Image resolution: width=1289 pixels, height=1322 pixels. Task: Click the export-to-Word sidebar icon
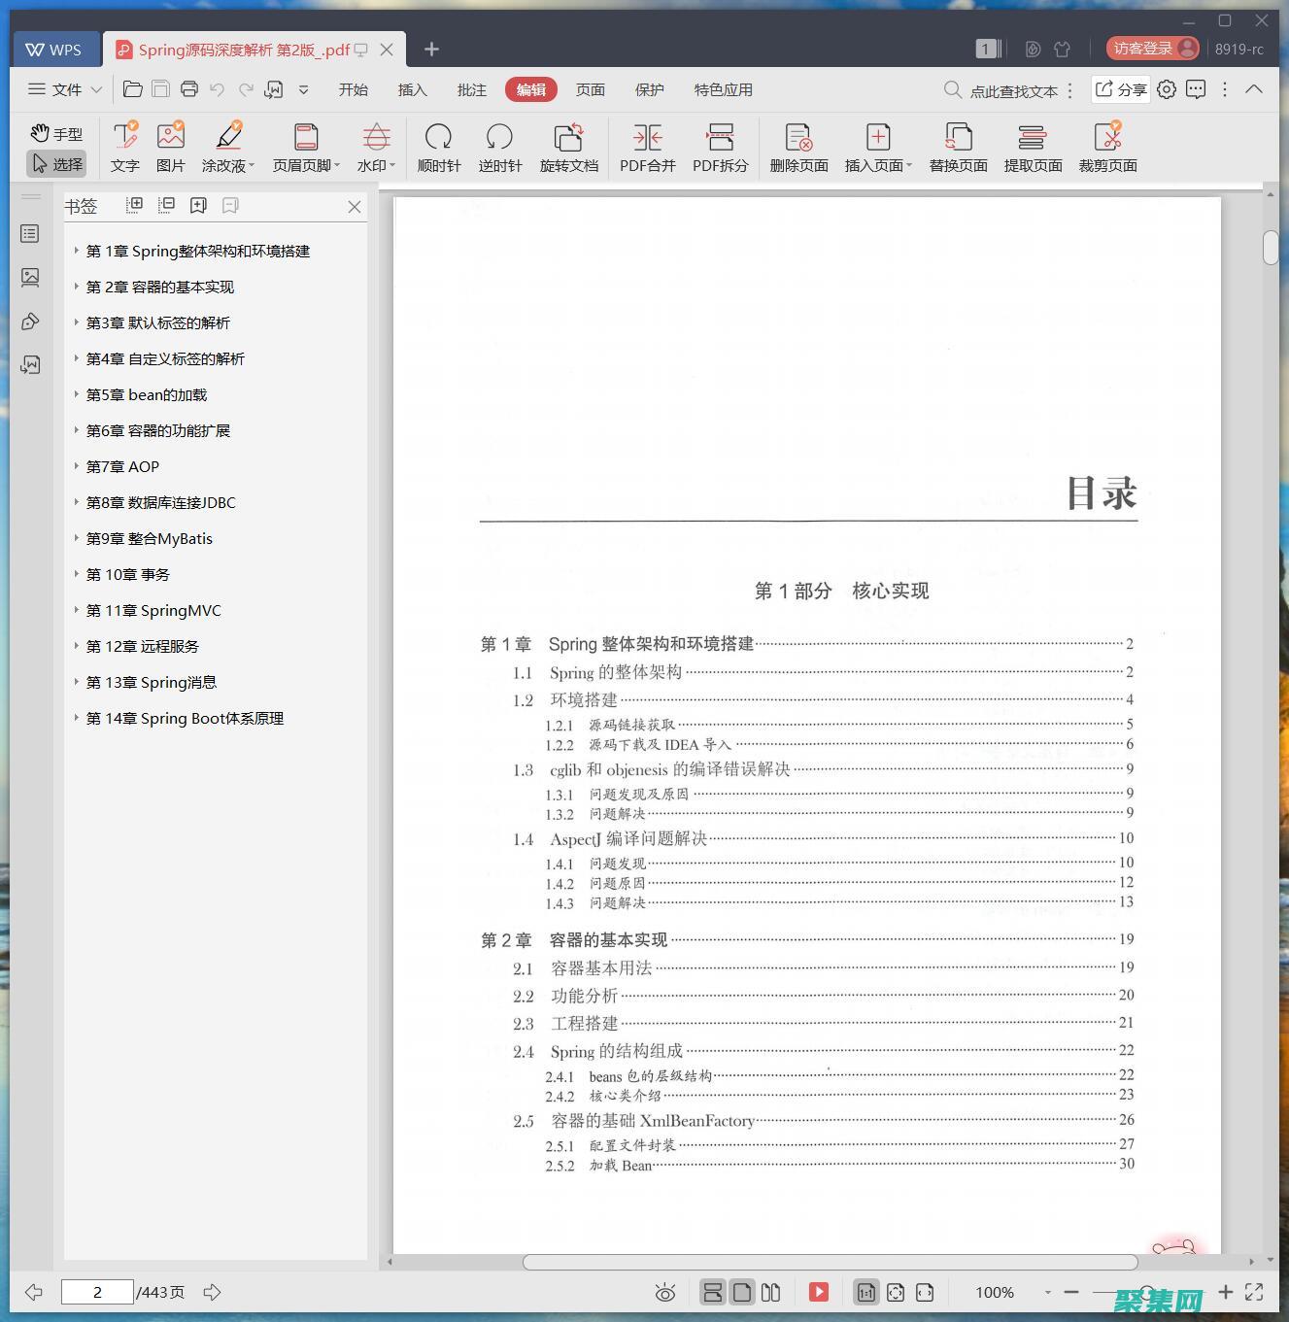(30, 365)
